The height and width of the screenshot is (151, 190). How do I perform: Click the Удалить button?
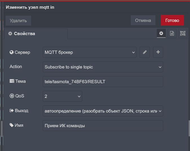[x=18, y=21]
